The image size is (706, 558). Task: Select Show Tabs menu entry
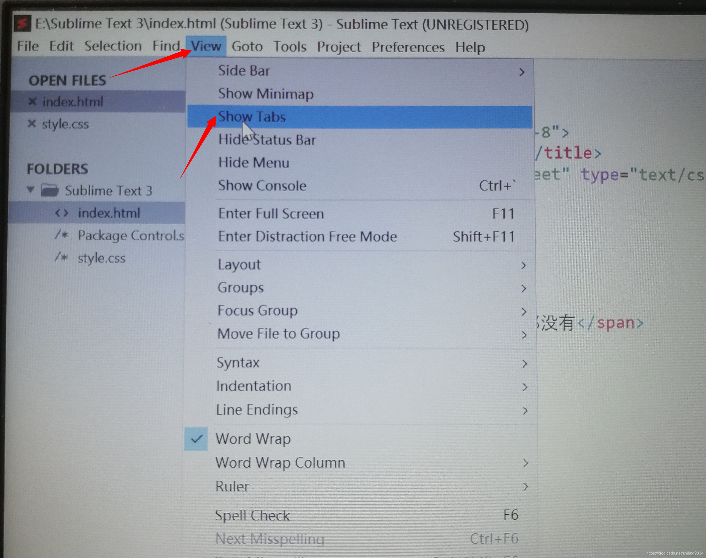click(360, 117)
